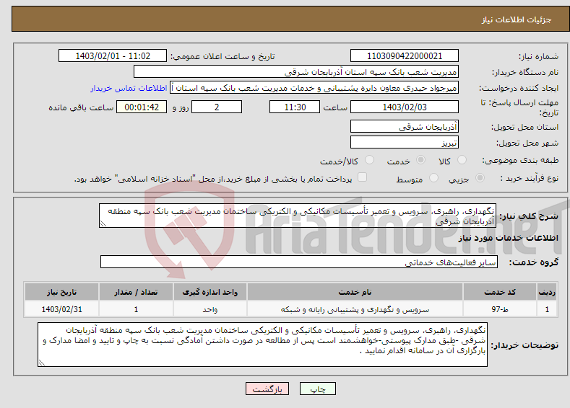This screenshot has height=408, width=570.
Task: Click service code cell ط-97
Action: coord(500,309)
